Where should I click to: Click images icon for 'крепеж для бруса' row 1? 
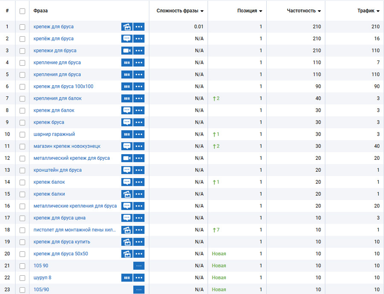click(x=127, y=27)
